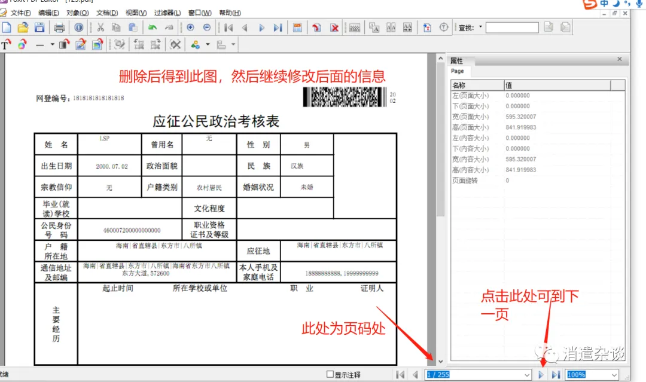Open the shapes dropdown arrow

(208, 44)
